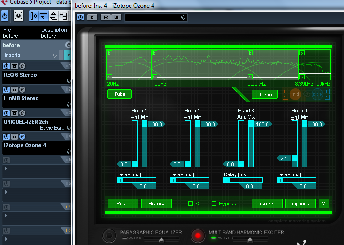Toggle second Cubase window layout icon
The image size is (344, 245).
point(44,16)
